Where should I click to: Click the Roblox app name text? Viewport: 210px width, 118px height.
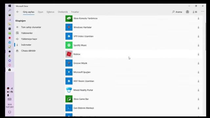[x=77, y=54]
